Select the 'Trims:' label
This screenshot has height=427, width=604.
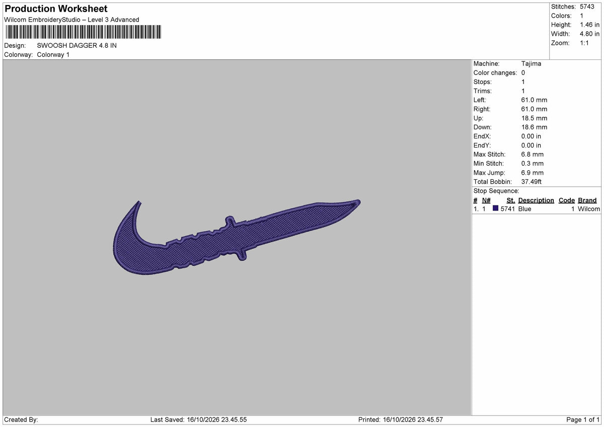483,91
